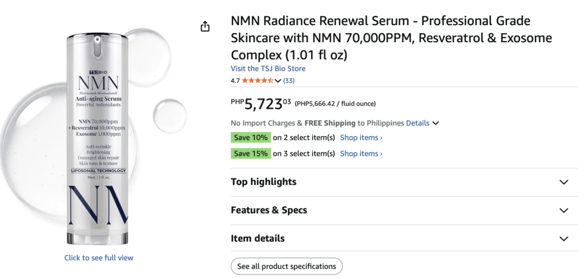588x278 pixels.
Task: Click the Item details chevron arrow
Action: click(x=563, y=239)
